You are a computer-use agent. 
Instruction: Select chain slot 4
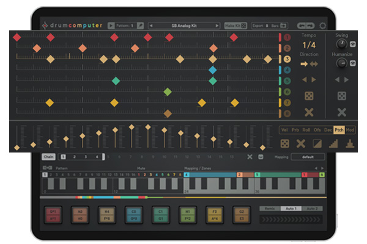[x=97, y=157]
